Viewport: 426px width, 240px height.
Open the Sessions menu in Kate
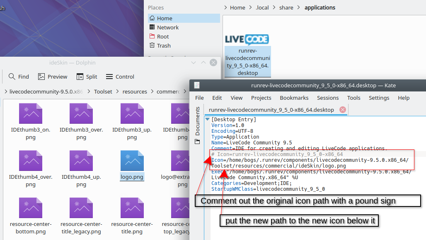[x=328, y=98]
